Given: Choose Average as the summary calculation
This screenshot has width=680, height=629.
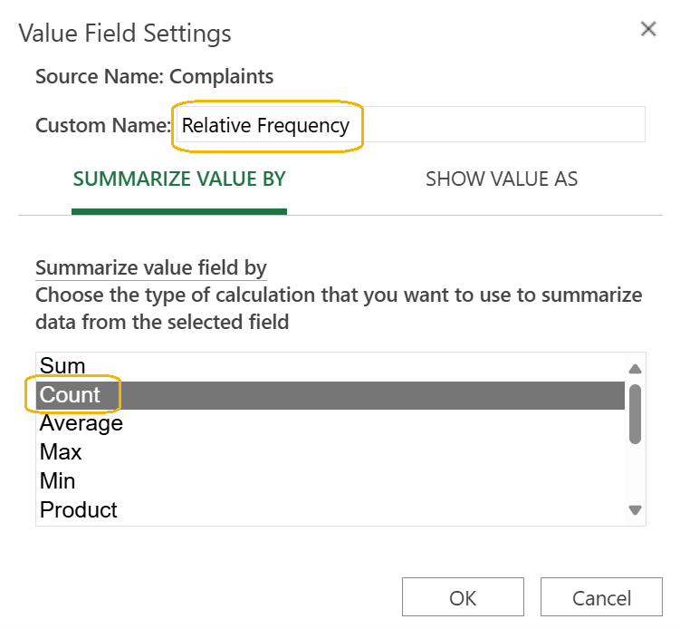Looking at the screenshot, I should (330, 423).
